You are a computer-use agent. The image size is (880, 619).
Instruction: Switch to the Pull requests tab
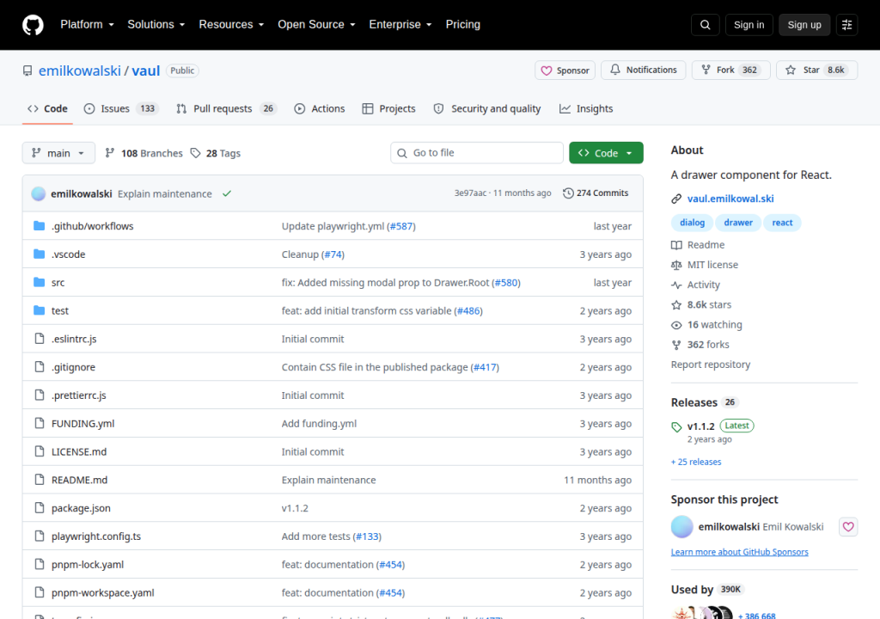(227, 108)
